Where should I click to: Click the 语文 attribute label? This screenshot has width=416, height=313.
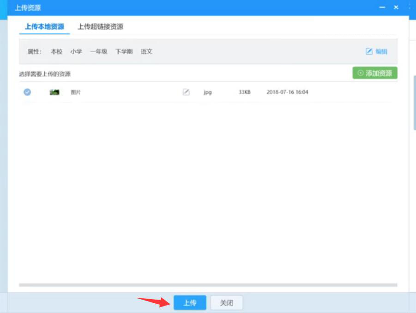(146, 51)
